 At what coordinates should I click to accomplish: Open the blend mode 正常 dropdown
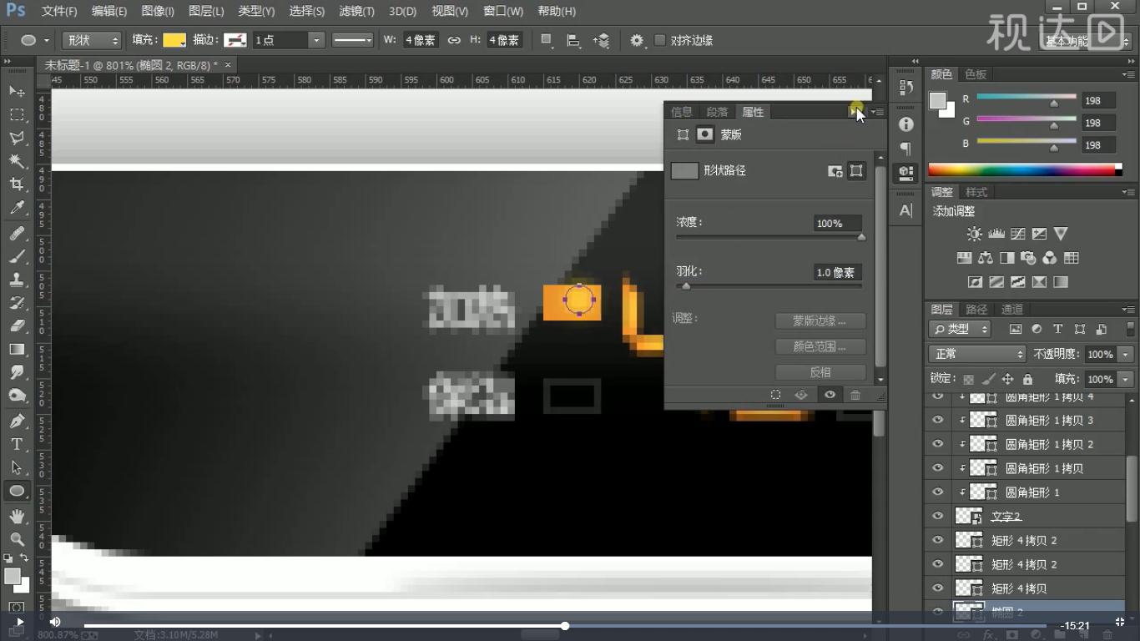tap(977, 354)
